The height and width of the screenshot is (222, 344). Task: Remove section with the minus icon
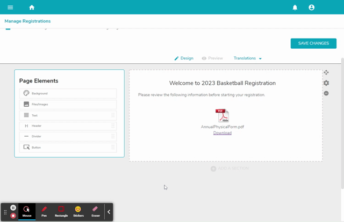coord(326,93)
